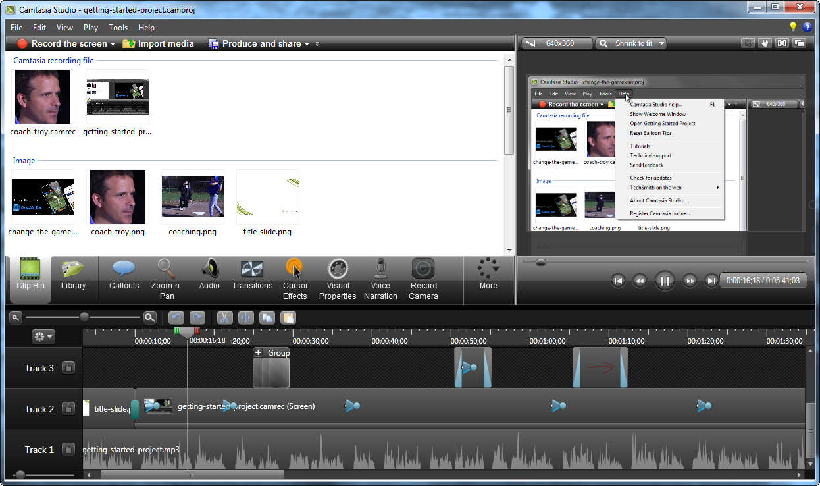This screenshot has width=820, height=486.
Task: Select the coaching.png thumbnail
Action: (193, 196)
